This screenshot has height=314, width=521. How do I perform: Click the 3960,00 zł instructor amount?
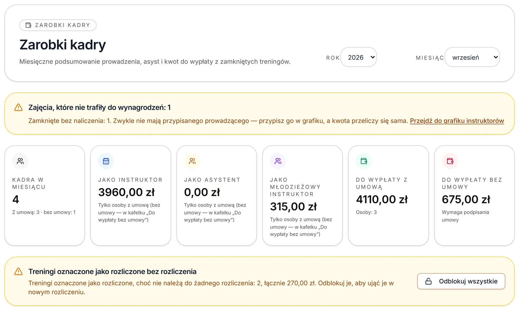coord(126,192)
